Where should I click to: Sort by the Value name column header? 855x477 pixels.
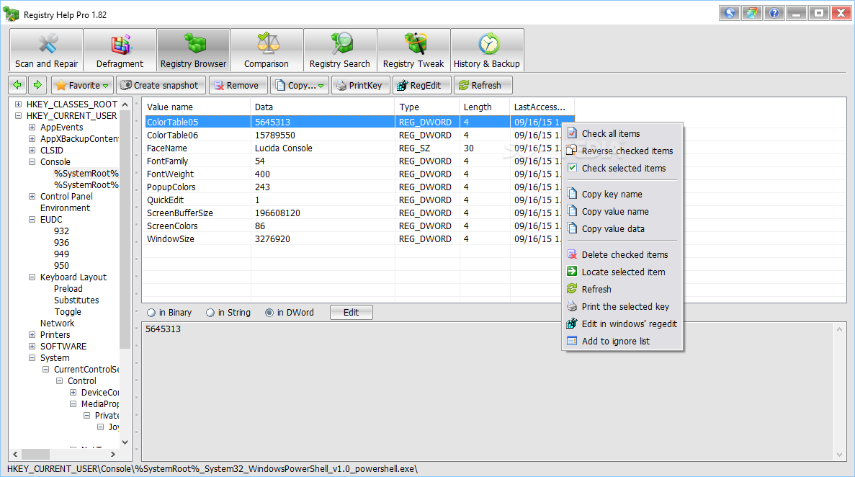click(x=197, y=107)
